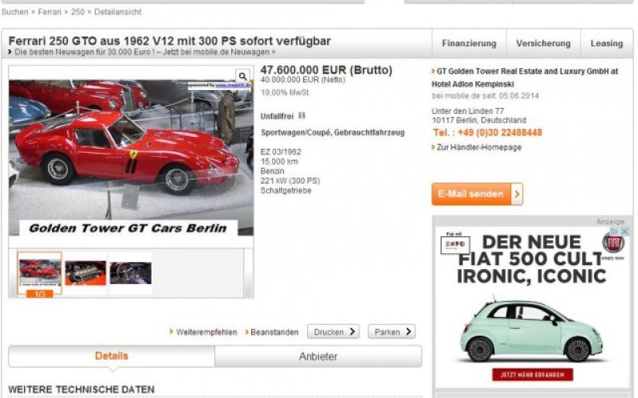638x398 pixels.
Task: Open the Leasing tab
Action: tap(606, 44)
